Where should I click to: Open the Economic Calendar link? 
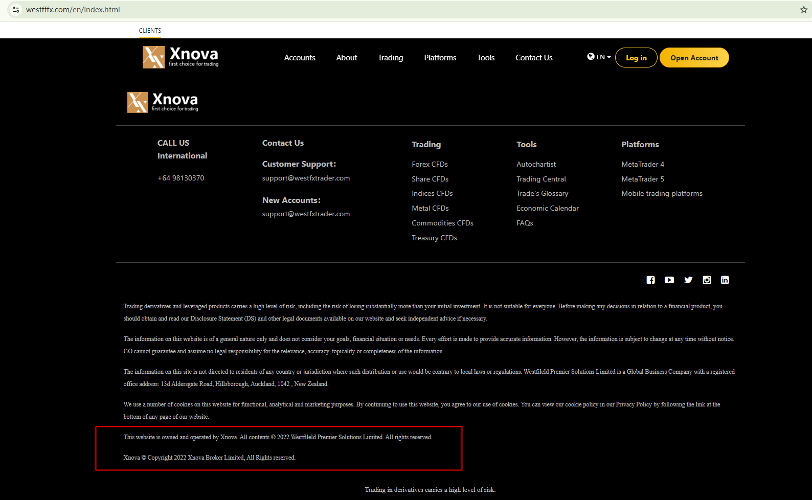coord(547,208)
